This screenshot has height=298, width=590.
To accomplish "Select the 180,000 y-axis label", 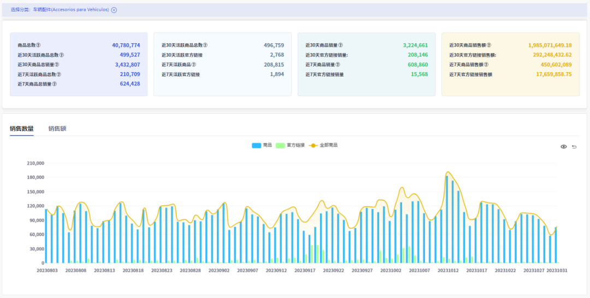I will pos(36,178).
